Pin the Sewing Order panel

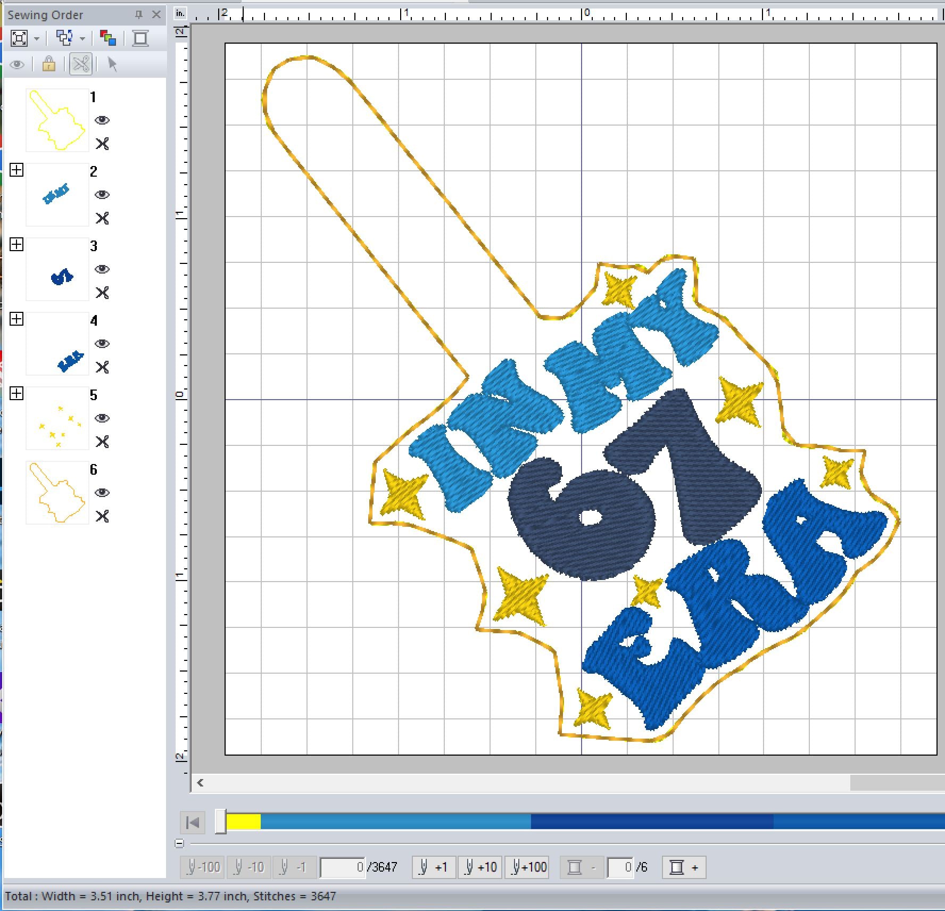click(x=138, y=15)
